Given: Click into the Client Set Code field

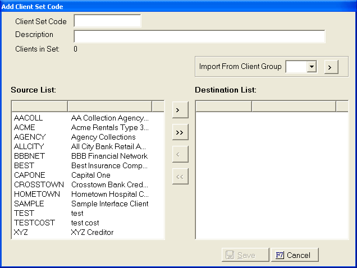Looking at the screenshot, I should [x=107, y=21].
